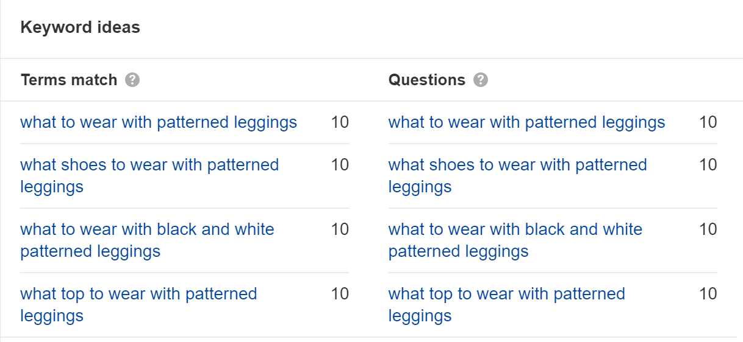This screenshot has width=743, height=342.
Task: Open 'black and white patterned leggings' keyword under Questions
Action: (515, 240)
